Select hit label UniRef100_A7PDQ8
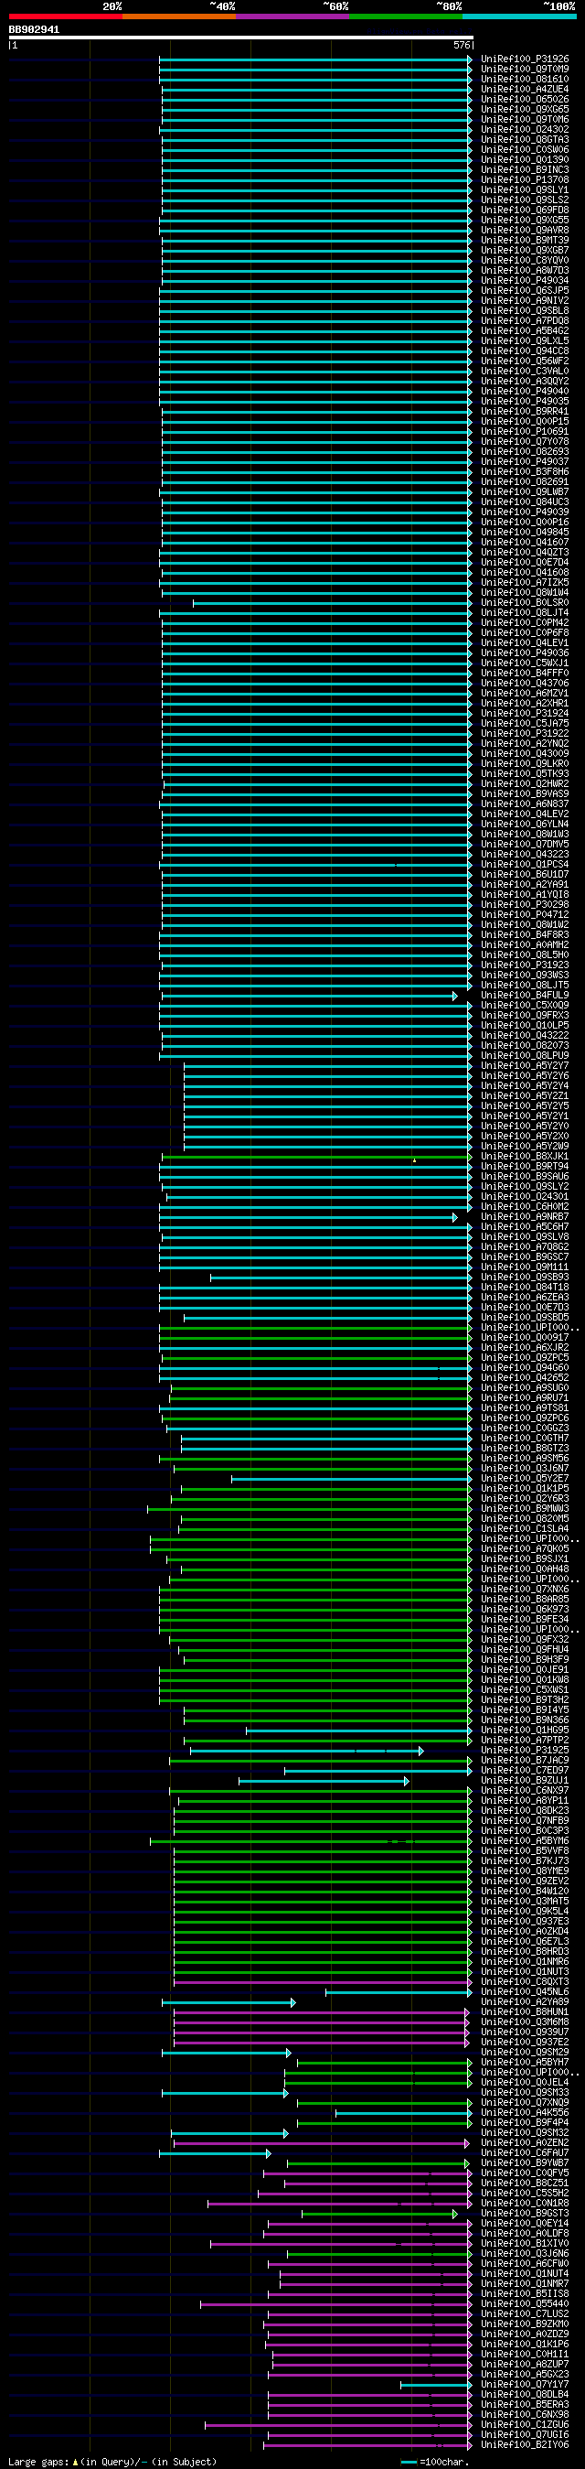The width and height of the screenshot is (585, 2469). (525, 320)
